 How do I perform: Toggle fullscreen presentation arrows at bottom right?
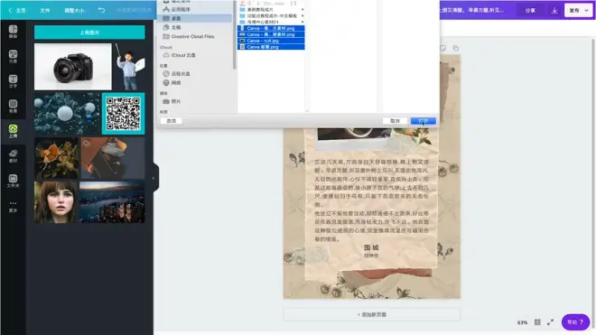tap(550, 322)
